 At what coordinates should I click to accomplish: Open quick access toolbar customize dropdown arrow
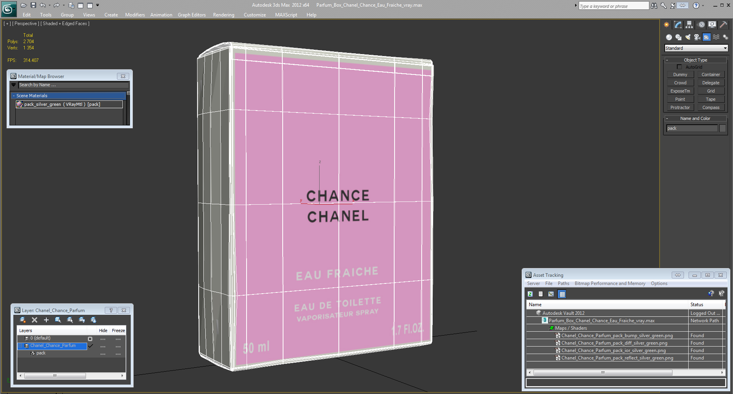pyautogui.click(x=98, y=5)
